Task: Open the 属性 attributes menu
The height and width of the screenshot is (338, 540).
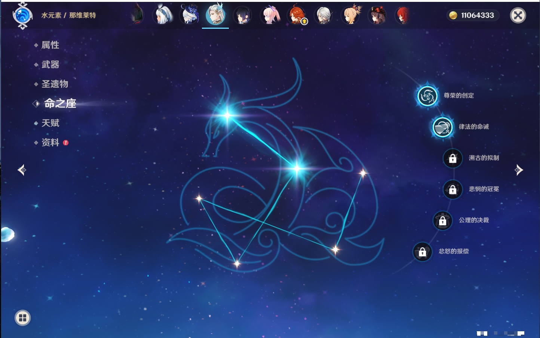Action: 50,45
